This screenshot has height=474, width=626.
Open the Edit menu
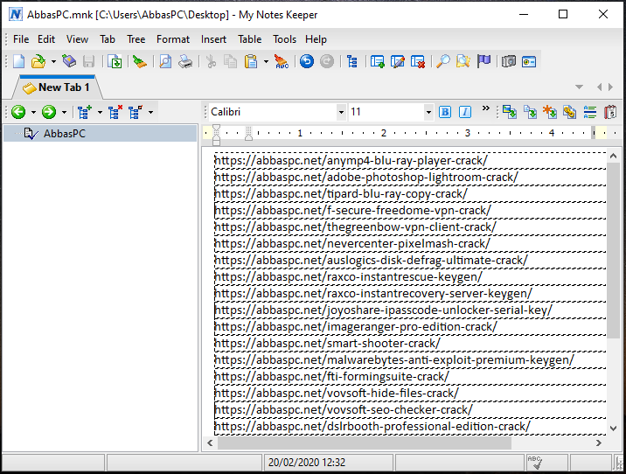pos(46,39)
